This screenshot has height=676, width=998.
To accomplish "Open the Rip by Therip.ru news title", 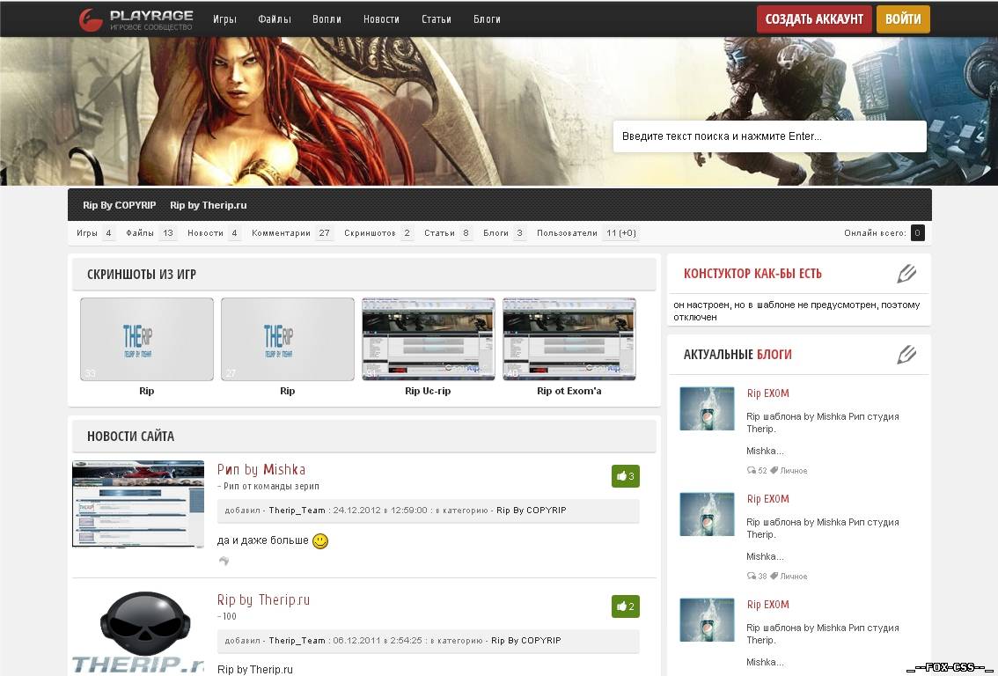I will pyautogui.click(x=263, y=599).
